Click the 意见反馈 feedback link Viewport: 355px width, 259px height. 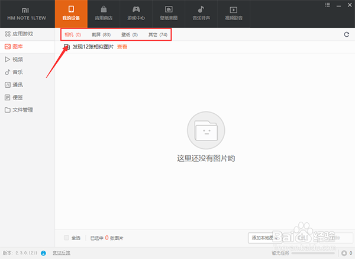(x=61, y=253)
